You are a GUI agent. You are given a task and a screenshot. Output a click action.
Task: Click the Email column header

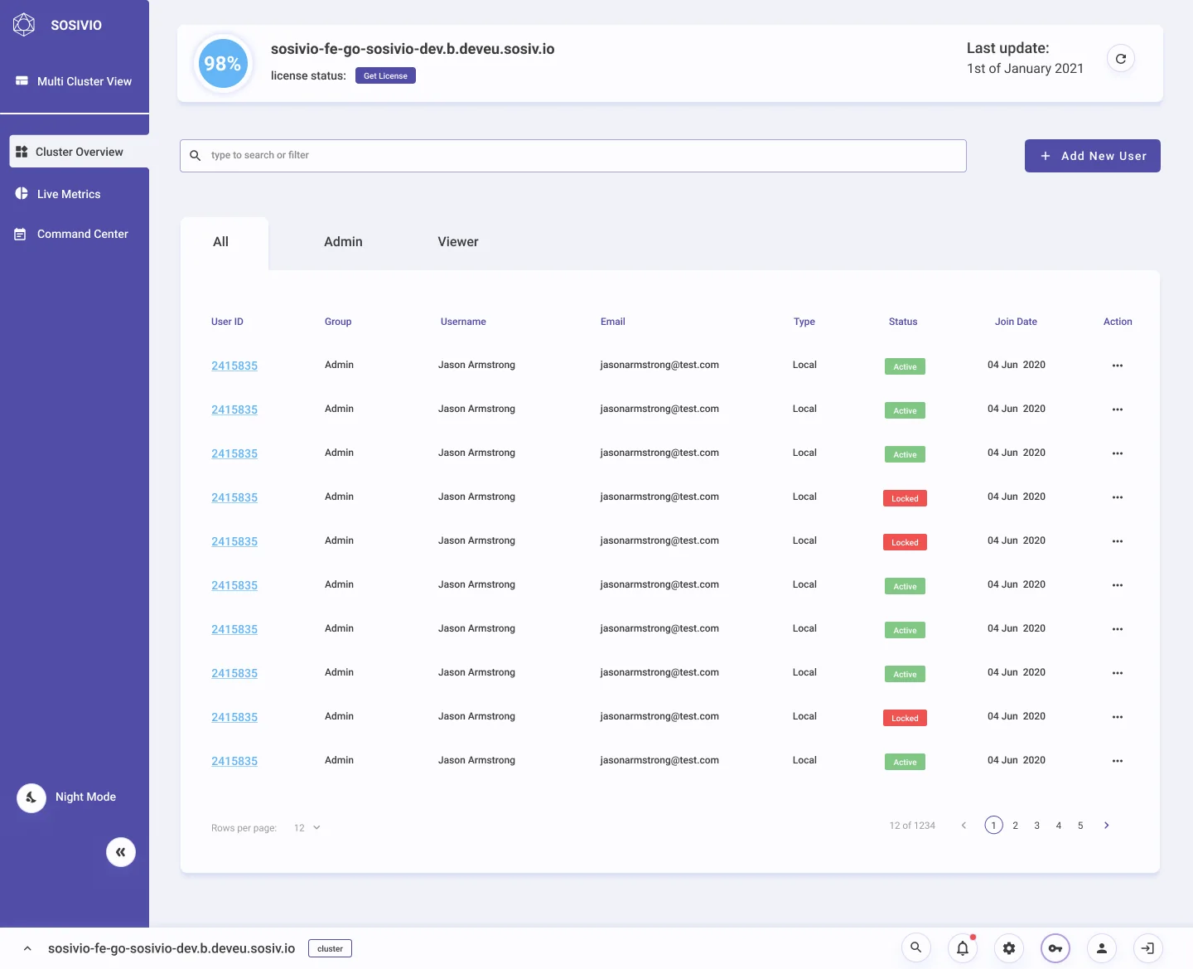tap(613, 322)
